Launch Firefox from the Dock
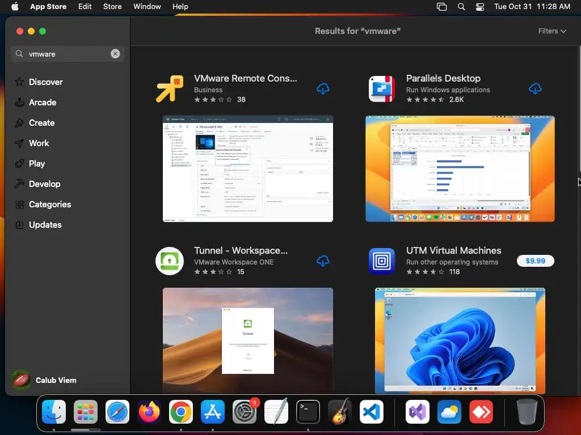This screenshot has width=581, height=435. pos(149,412)
